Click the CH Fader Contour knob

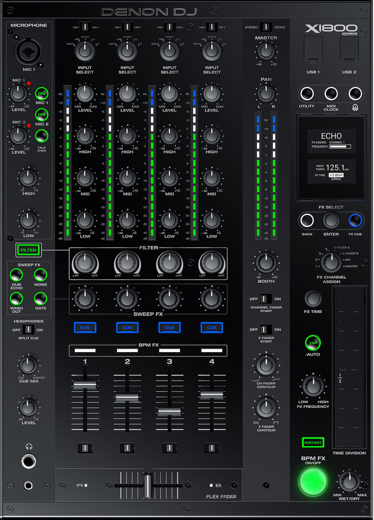coord(266,365)
